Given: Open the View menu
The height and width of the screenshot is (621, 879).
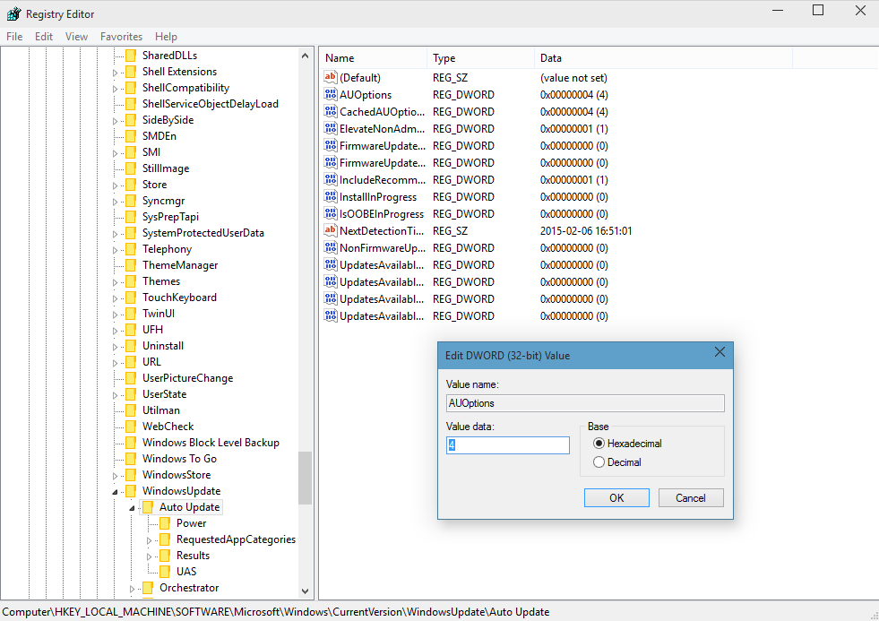Looking at the screenshot, I should click(x=76, y=37).
